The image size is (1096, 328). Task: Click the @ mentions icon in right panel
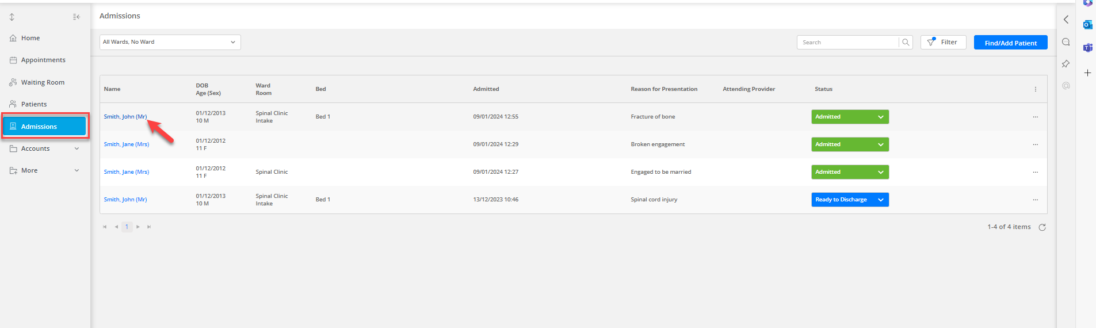pos(1066,86)
